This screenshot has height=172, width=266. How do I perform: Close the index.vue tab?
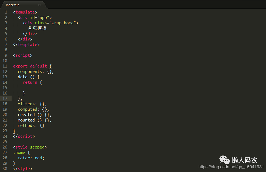(x=39, y=5)
